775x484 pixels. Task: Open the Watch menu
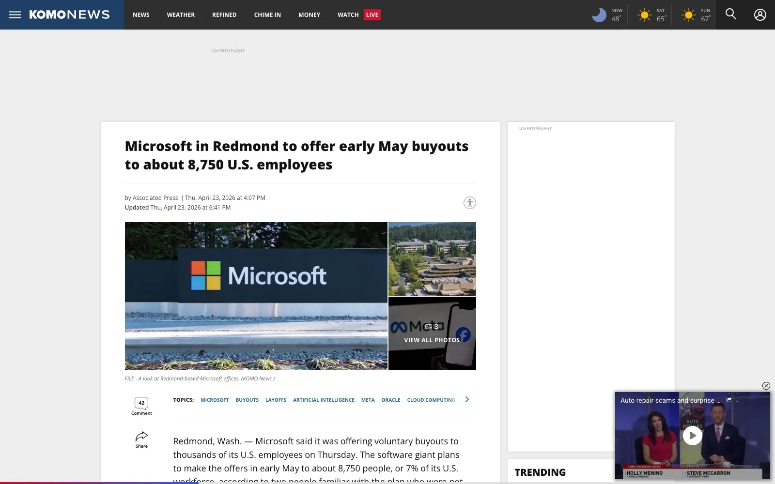[x=348, y=15]
